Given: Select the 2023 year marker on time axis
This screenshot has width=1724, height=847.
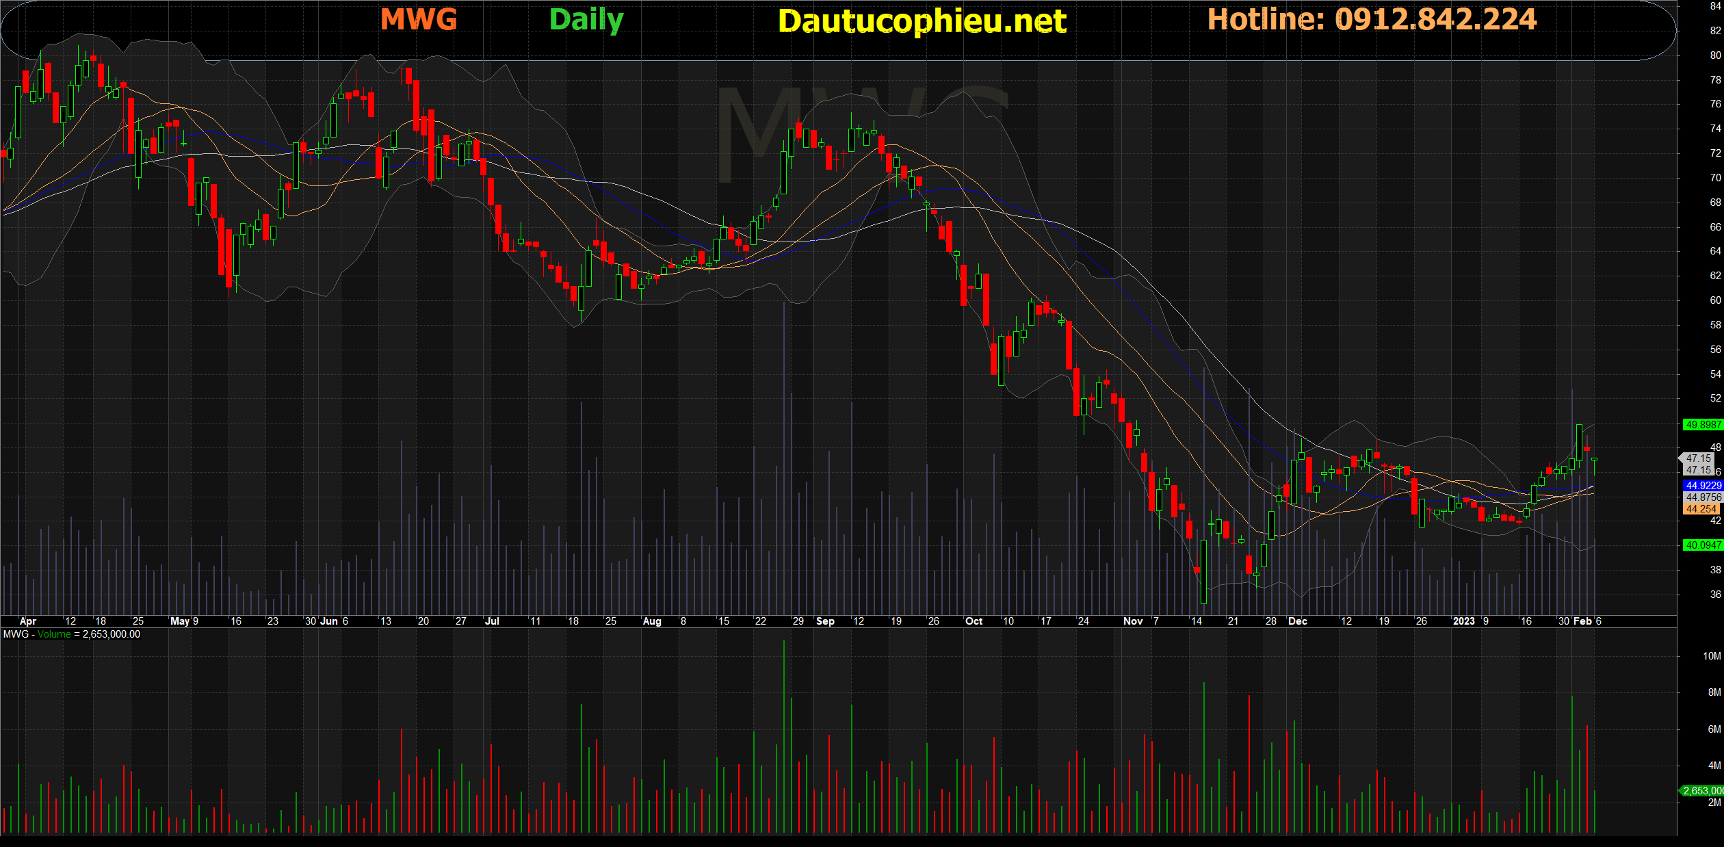Looking at the screenshot, I should tap(1463, 621).
